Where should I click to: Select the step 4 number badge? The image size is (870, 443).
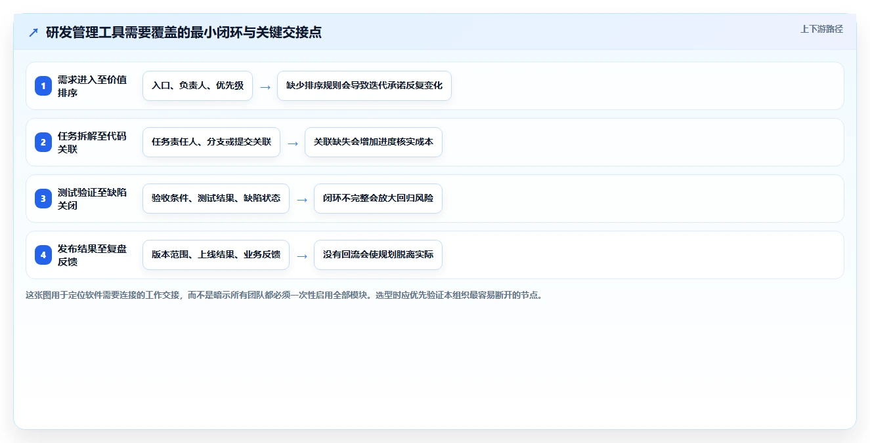click(43, 255)
